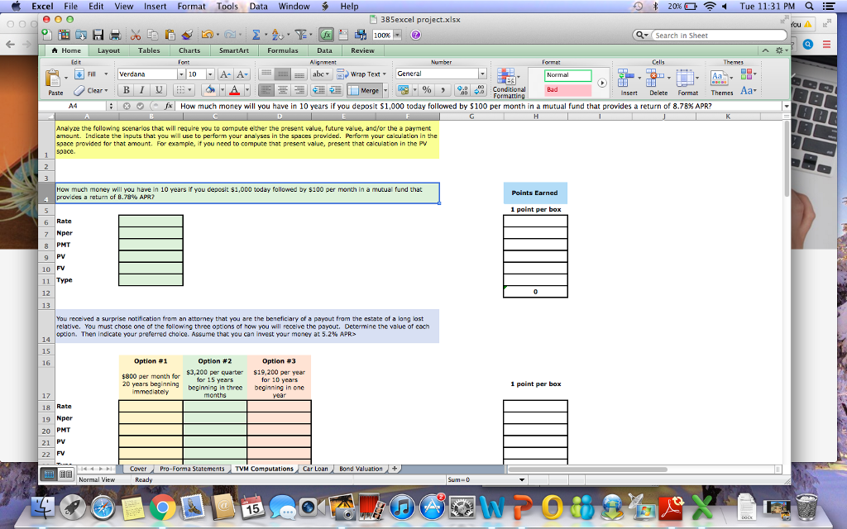Open the Insert menu in menu bar
Viewport: 847px width, 529px height.
[155, 6]
